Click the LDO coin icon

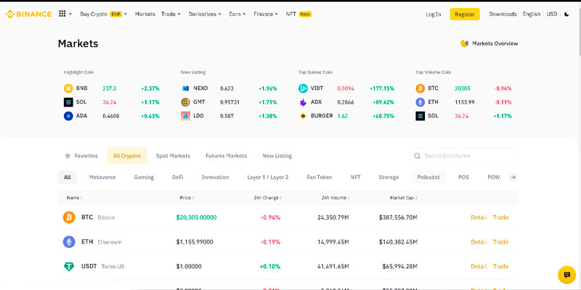(186, 116)
